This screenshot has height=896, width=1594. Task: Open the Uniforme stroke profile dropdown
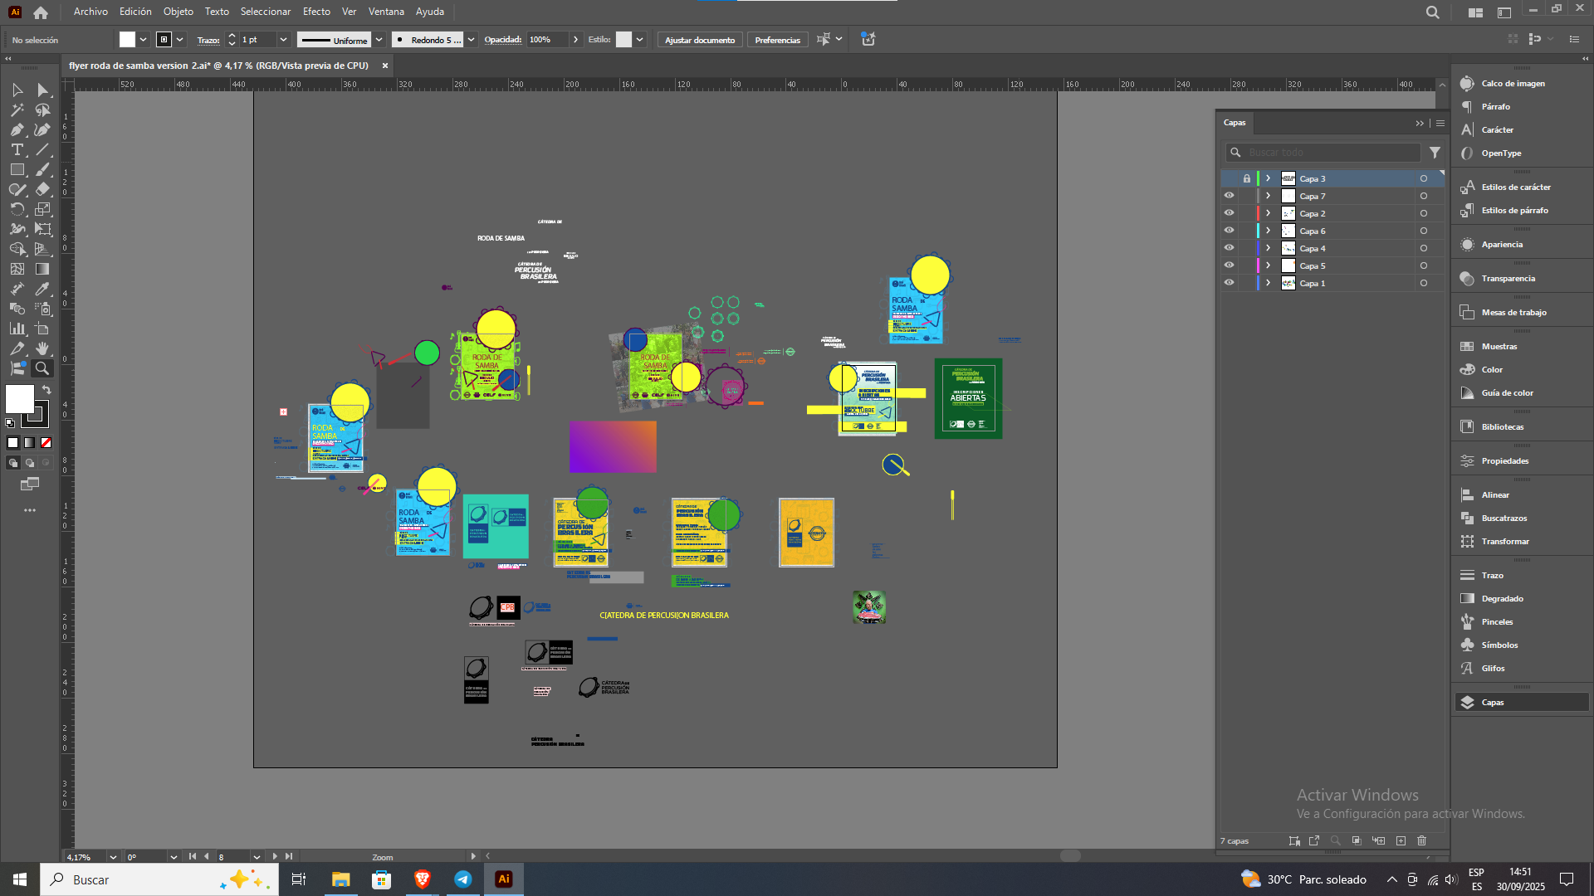point(379,40)
